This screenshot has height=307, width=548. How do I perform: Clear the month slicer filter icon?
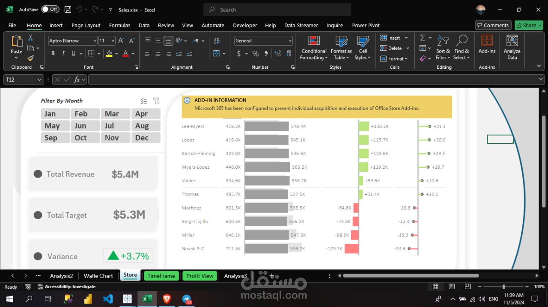pyautogui.click(x=156, y=101)
